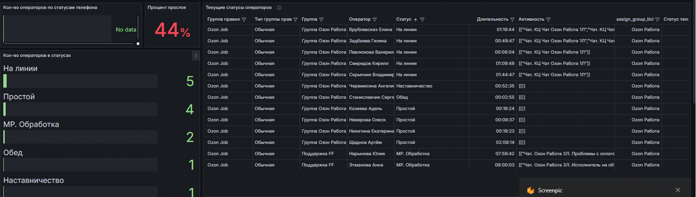Screen dimensions: 696x197
Task: Open kebab menu of Кол-во операторов в статусах
Action: 196,55
